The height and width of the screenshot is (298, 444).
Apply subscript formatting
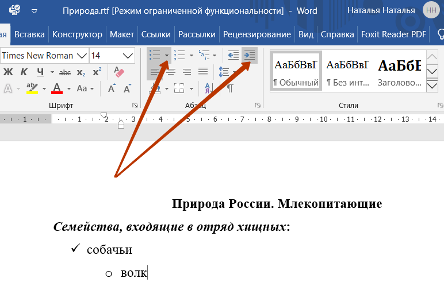pyautogui.click(x=81, y=73)
